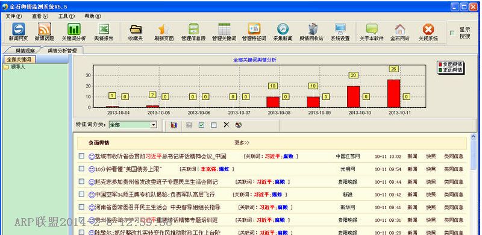Open the 舆情报告 report tool
This screenshot has height=235, width=482.
point(104,32)
